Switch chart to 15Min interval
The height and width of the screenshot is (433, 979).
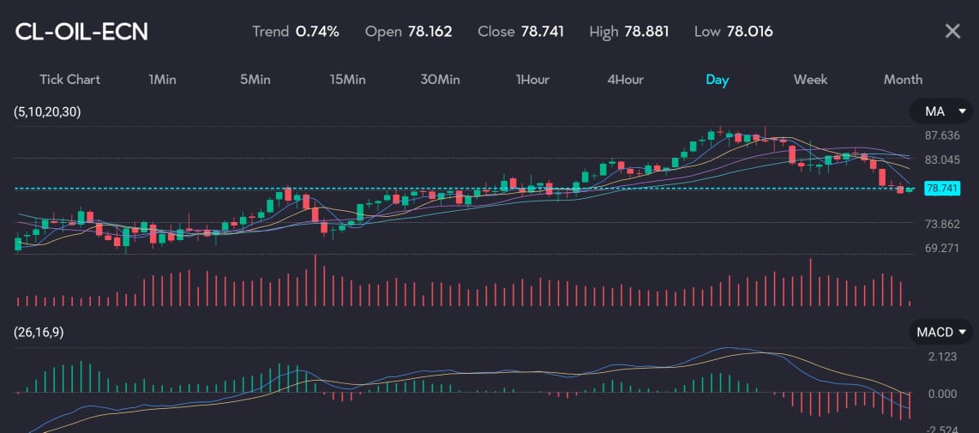tap(347, 80)
